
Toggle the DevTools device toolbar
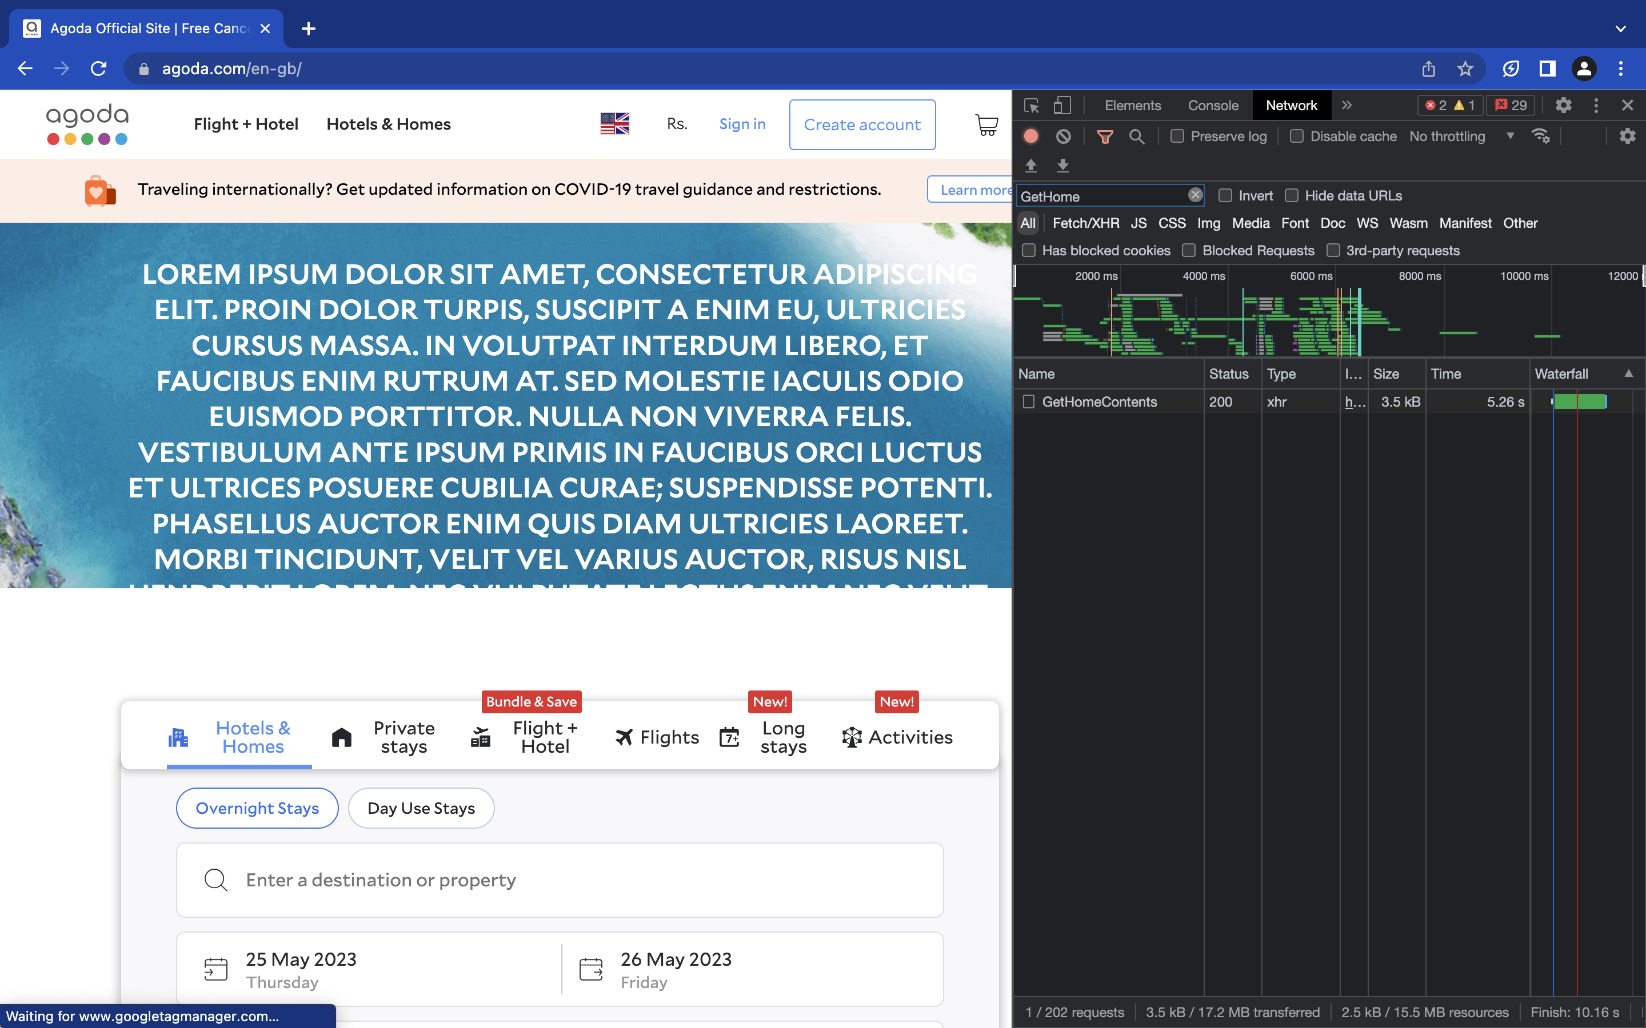[1062, 106]
